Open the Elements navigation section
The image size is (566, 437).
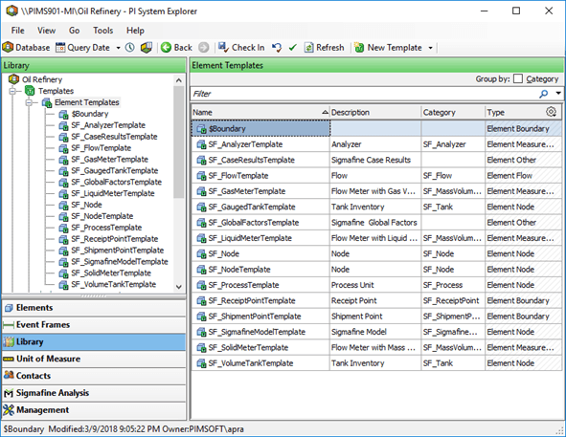pyautogui.click(x=94, y=308)
